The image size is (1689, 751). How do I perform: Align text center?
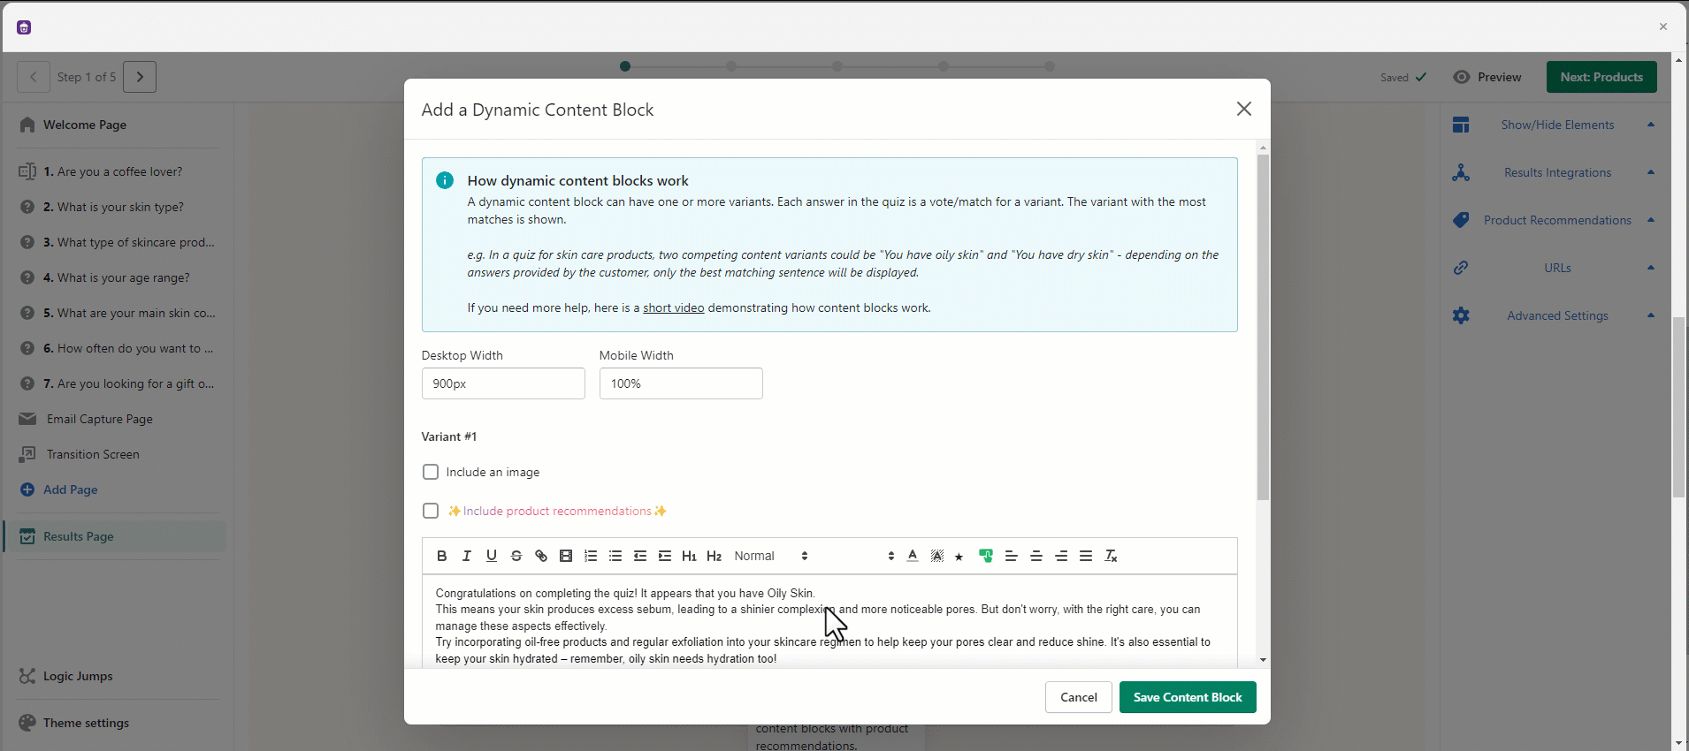(1036, 556)
